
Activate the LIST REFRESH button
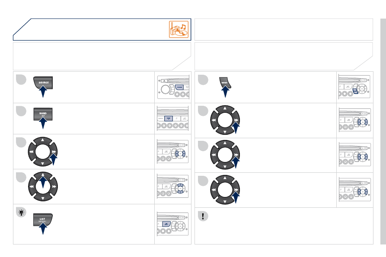point(43,219)
